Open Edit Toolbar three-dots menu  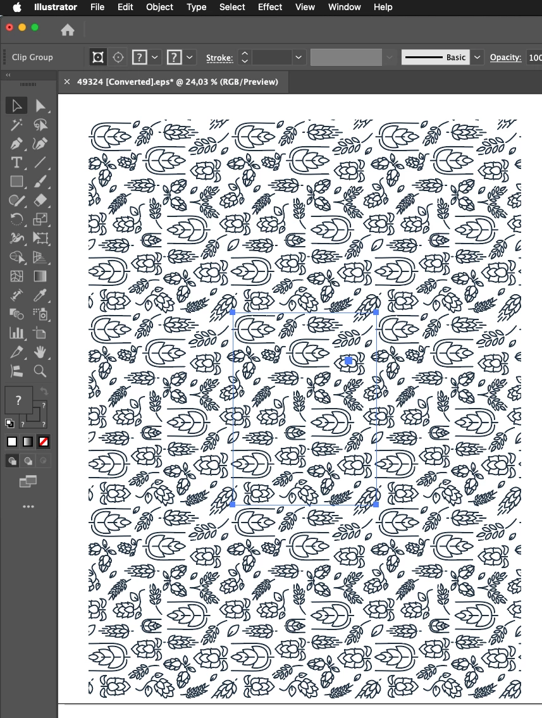pyautogui.click(x=28, y=507)
